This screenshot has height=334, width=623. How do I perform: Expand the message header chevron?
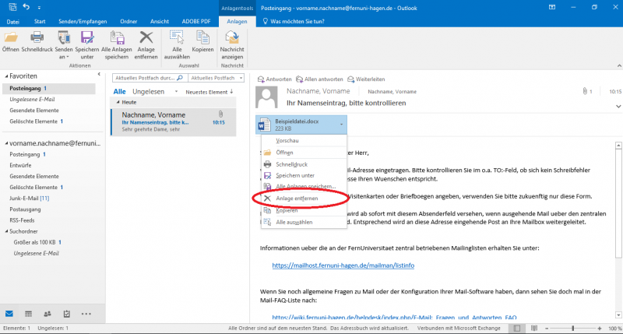618,107
